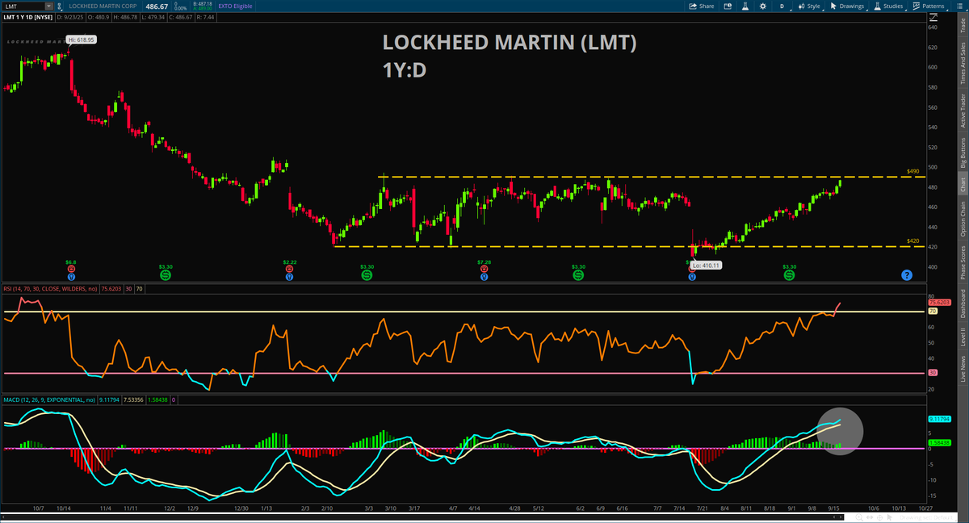Click the blue question mark icon on chart

pos(907,275)
